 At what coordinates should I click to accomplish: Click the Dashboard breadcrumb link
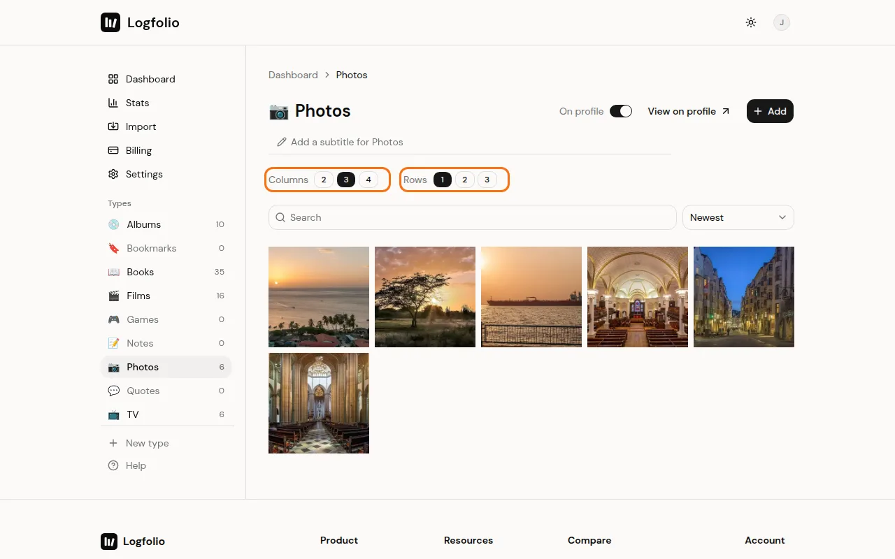[293, 75]
